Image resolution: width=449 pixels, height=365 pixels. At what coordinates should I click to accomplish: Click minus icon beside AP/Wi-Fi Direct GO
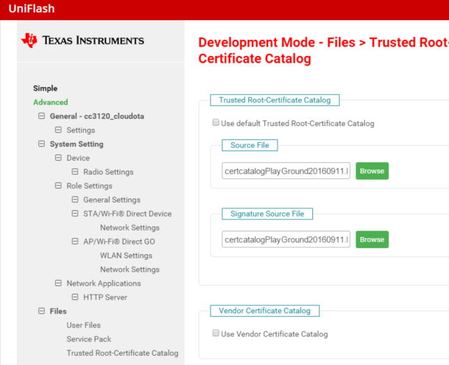coord(75,242)
